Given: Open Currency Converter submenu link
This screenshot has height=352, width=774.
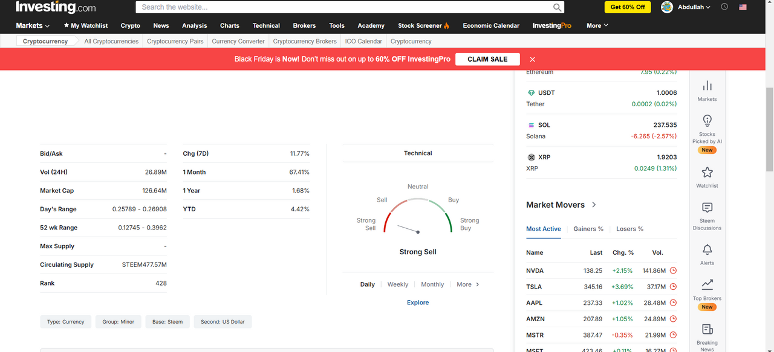Looking at the screenshot, I should point(238,41).
